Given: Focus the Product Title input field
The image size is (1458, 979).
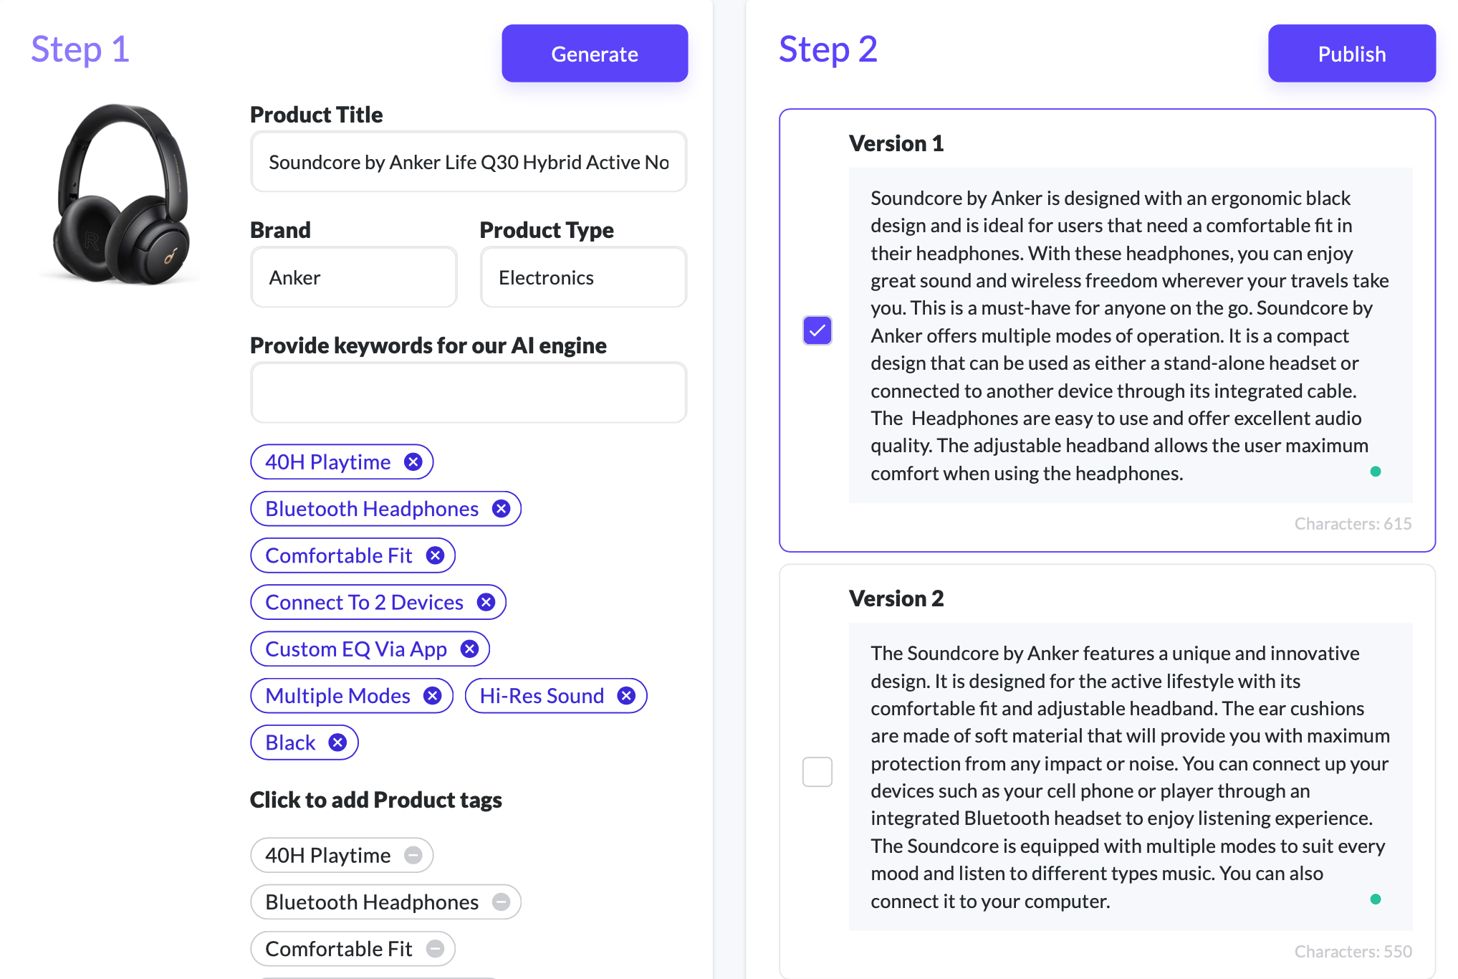Looking at the screenshot, I should 469,162.
